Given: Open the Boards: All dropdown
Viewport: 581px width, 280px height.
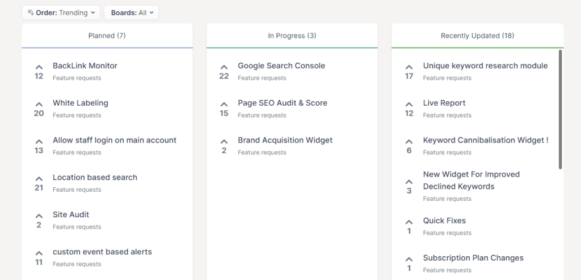Looking at the screenshot, I should tap(131, 12).
